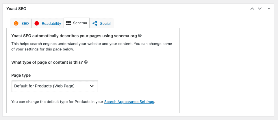
Task: Open help for schema.org description heading
Action: (x=140, y=36)
